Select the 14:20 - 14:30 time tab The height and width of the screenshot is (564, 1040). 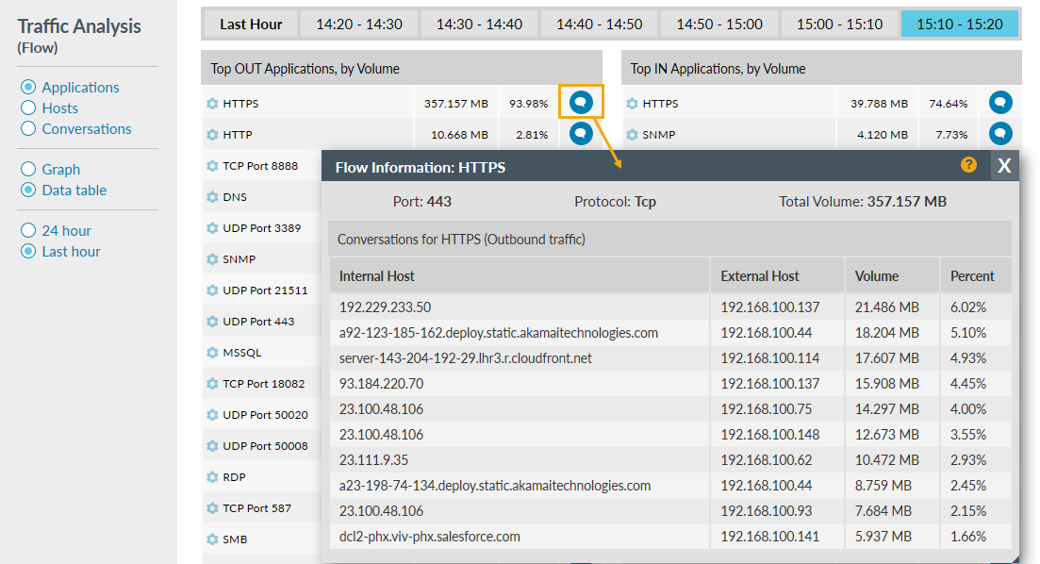[x=358, y=24]
